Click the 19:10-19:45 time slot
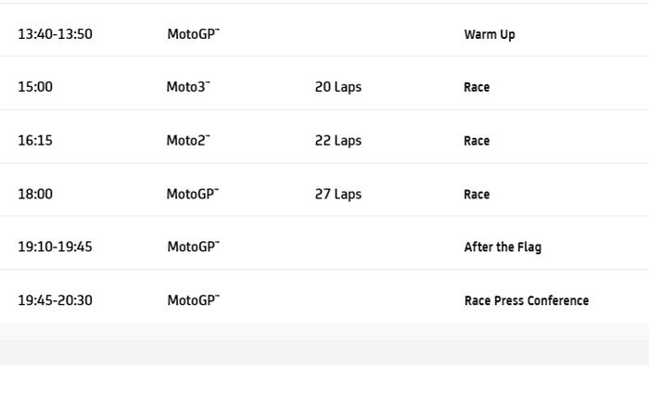The height and width of the screenshot is (393, 649). pyautogui.click(x=55, y=247)
